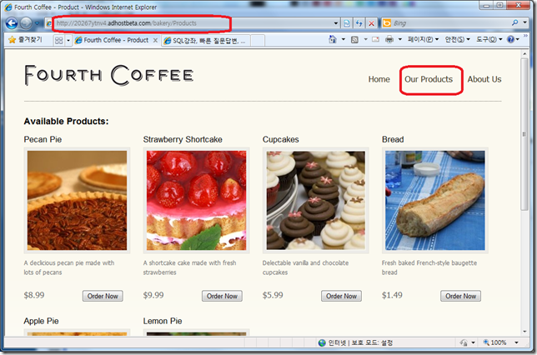Open the search provider dropdown arrow

(525, 23)
